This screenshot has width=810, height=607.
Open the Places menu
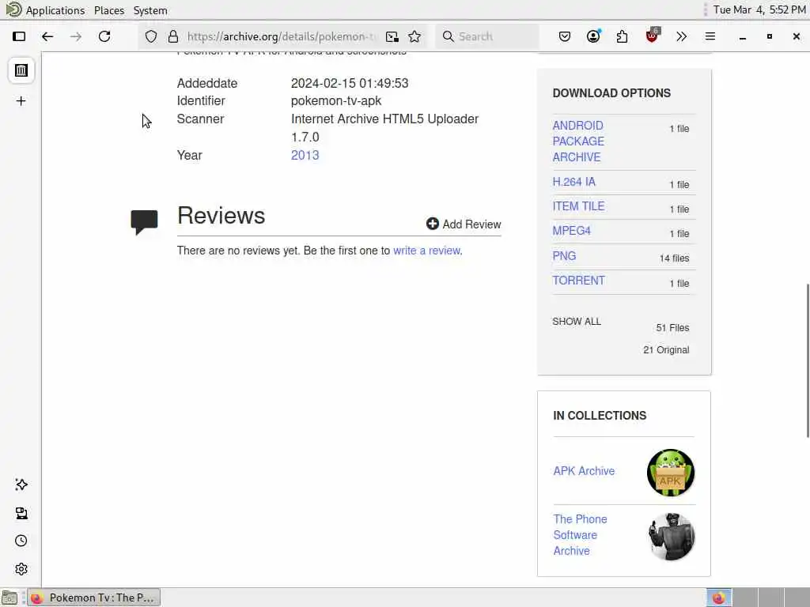(x=109, y=10)
